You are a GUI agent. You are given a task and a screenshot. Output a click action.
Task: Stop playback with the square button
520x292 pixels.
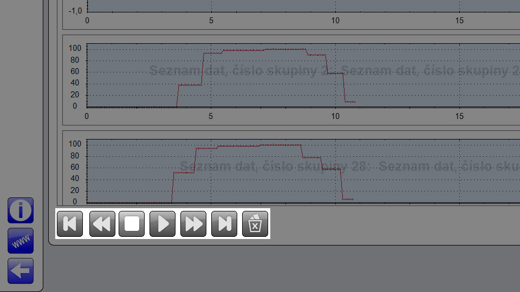(132, 224)
